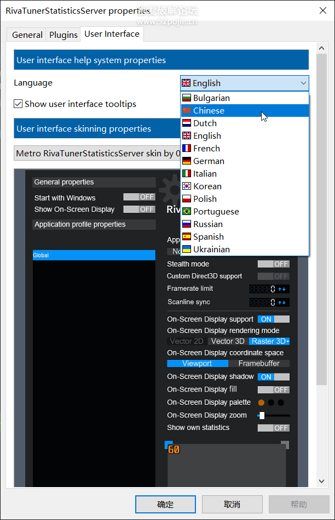The width and height of the screenshot is (335, 520).
Task: Pick Italian from the language list
Action: point(245,174)
